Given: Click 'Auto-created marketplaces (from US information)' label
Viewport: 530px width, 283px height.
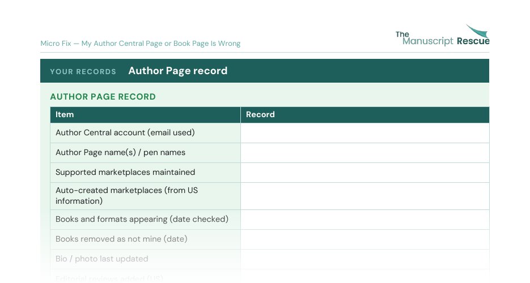Looking at the screenshot, I should [x=127, y=196].
